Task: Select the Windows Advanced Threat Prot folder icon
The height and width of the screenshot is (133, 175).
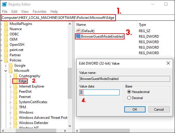Action: pos(15,118)
